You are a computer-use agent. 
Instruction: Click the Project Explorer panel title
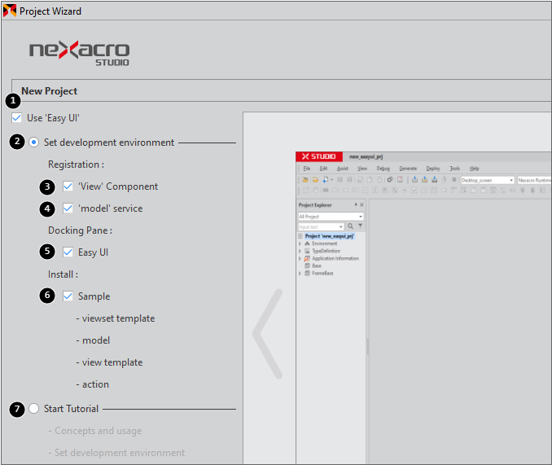(315, 205)
